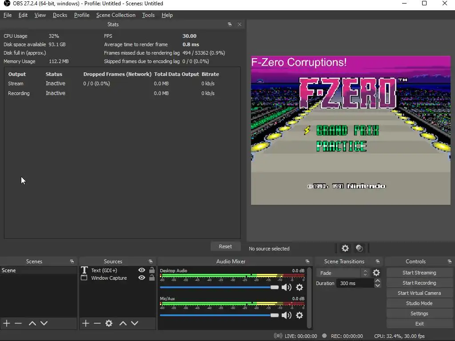Click Start Streaming button
455x341 pixels.
tap(419, 273)
